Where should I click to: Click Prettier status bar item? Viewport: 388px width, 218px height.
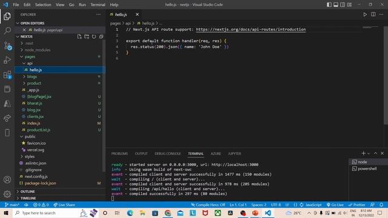356,205
